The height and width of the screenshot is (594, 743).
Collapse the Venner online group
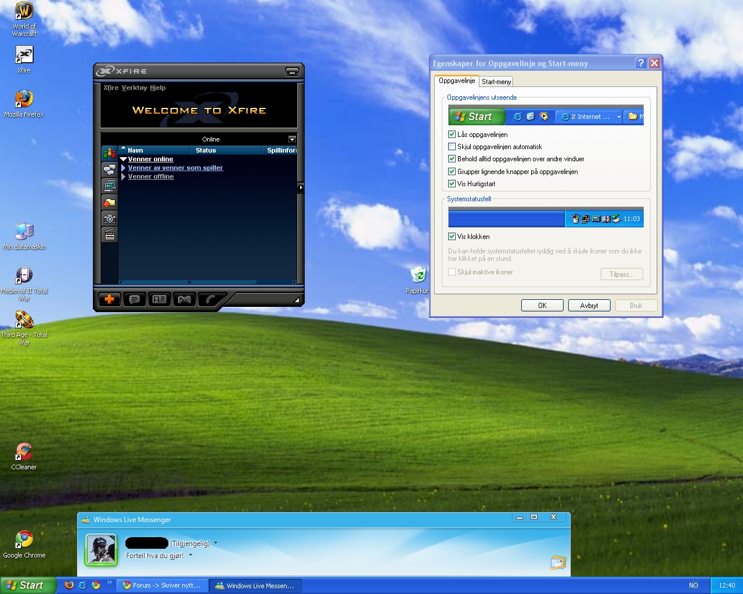[123, 159]
